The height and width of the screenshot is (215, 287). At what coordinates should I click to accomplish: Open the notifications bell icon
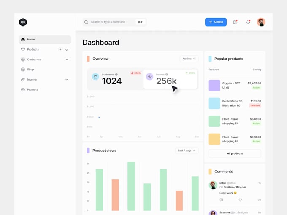point(248,22)
